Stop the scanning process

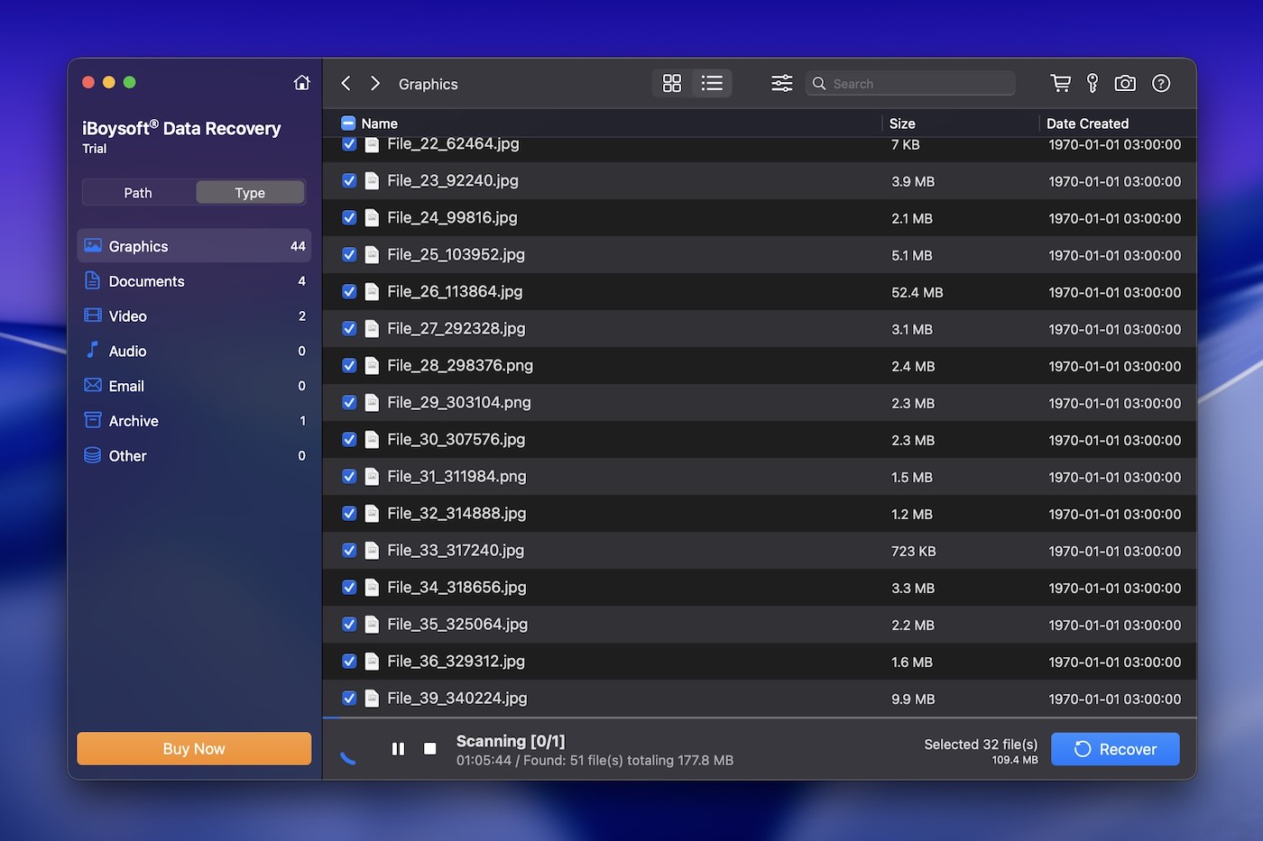point(430,749)
